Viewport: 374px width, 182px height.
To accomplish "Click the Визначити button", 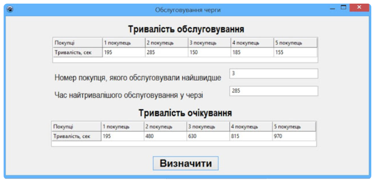I will [x=186, y=163].
